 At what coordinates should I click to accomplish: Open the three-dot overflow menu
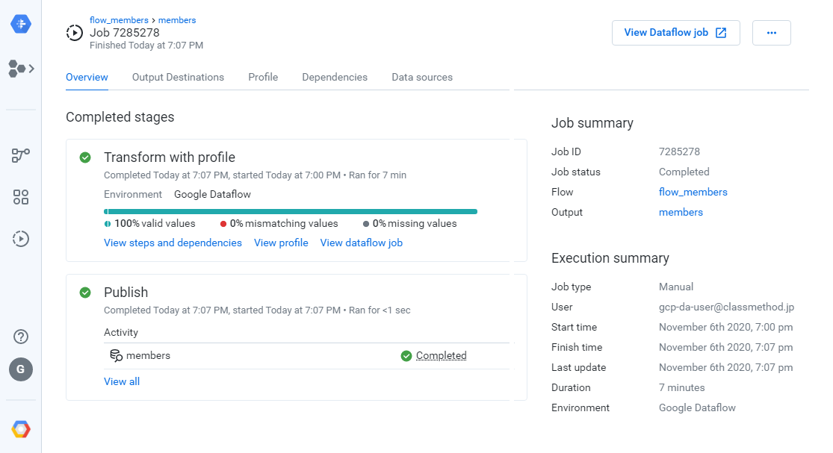(x=771, y=33)
